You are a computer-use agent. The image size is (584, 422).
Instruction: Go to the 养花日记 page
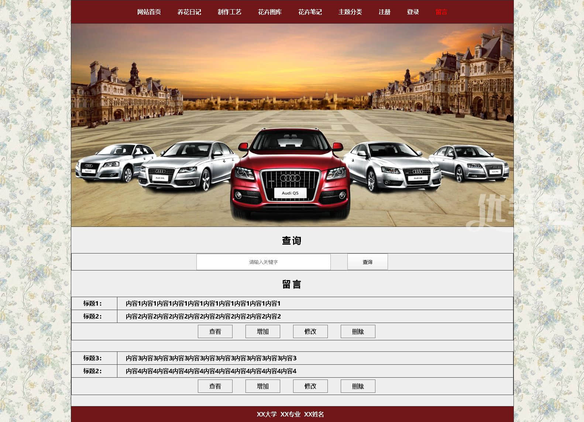189,12
